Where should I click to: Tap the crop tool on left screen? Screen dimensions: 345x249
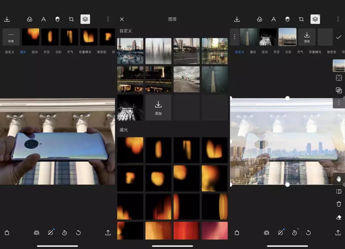pyautogui.click(x=71, y=19)
